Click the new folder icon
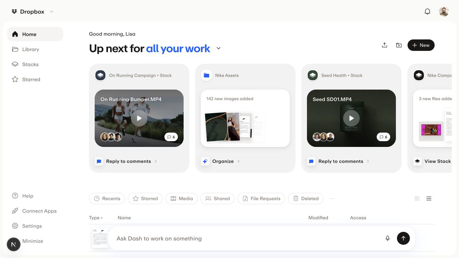Screen dimensions: 459x258 point(399,45)
